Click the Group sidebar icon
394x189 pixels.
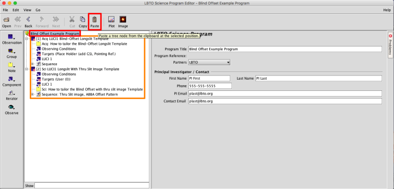(x=11, y=51)
